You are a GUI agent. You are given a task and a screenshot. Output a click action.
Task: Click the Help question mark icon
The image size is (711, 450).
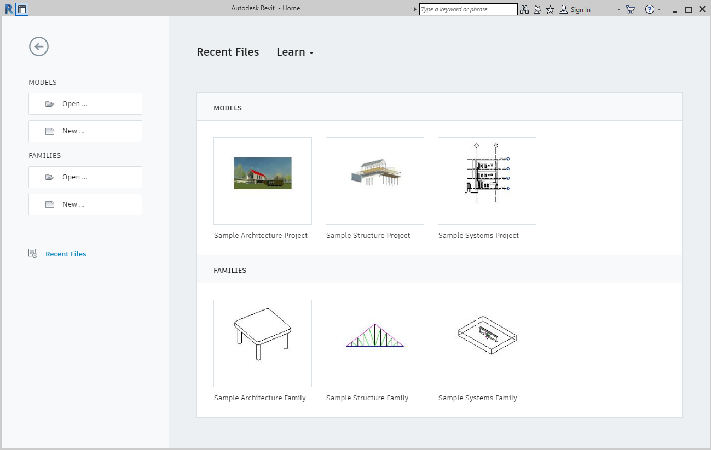[x=650, y=9]
